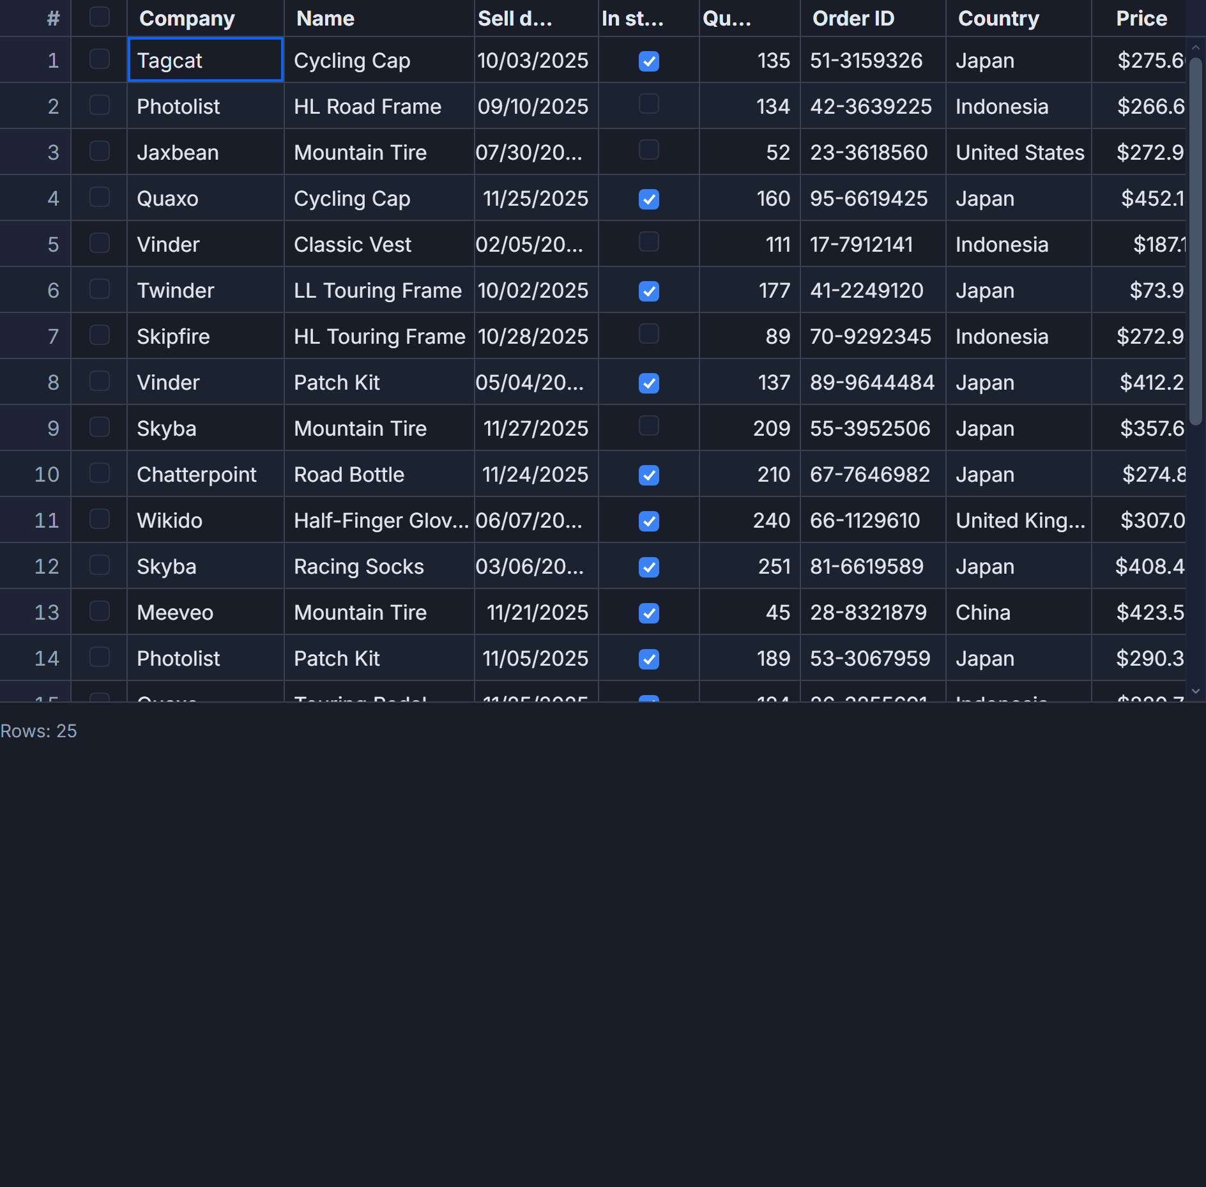This screenshot has height=1187, width=1206.
Task: Click the HL Road Frame cell
Action: point(379,106)
